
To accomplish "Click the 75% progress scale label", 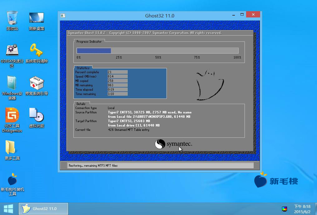I will pyautogui.click(x=197, y=57).
